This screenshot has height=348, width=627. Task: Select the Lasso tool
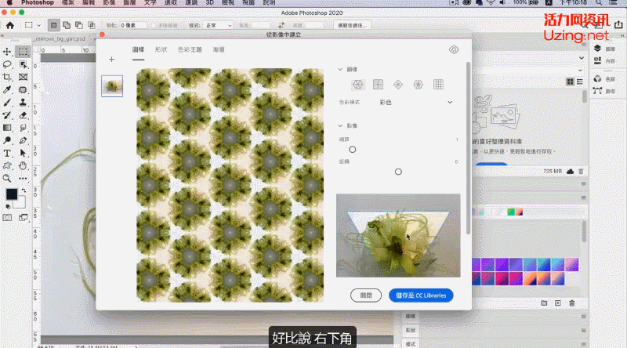7,64
